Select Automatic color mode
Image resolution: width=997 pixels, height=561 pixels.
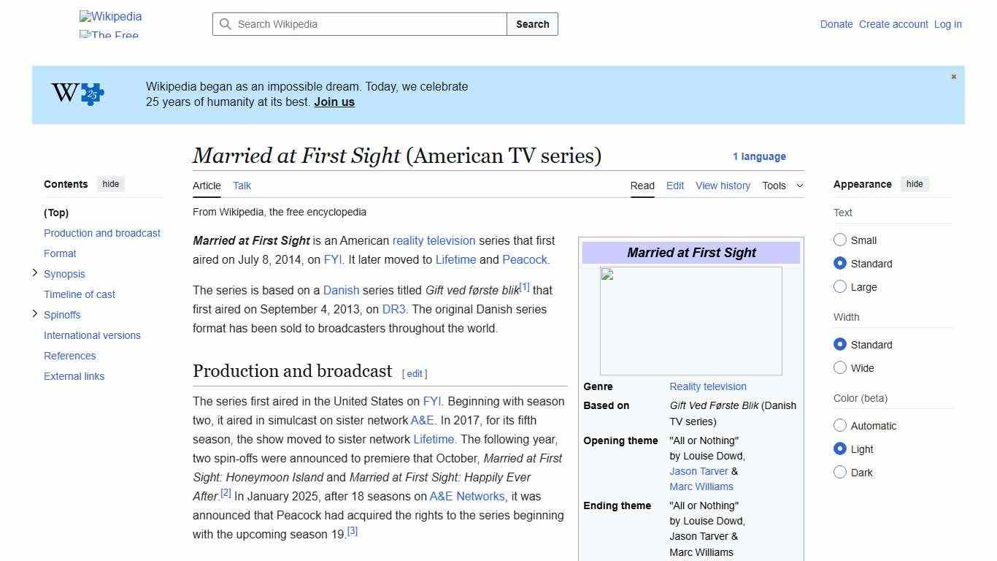pos(840,425)
